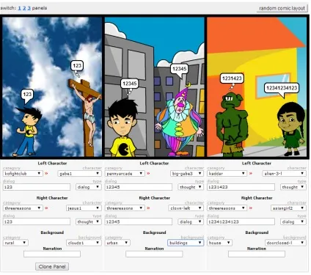This screenshot has width=311, height=275.
Task: Open panel 3 right character dialog type dropdown
Action: (293, 221)
